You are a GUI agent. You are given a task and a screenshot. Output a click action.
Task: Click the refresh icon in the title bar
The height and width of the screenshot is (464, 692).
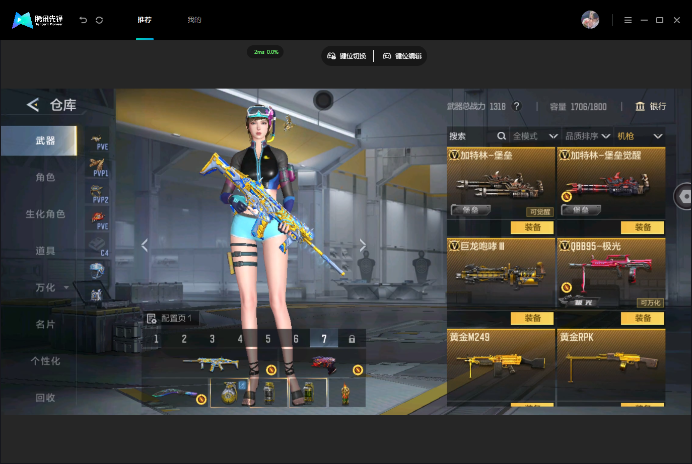(99, 20)
